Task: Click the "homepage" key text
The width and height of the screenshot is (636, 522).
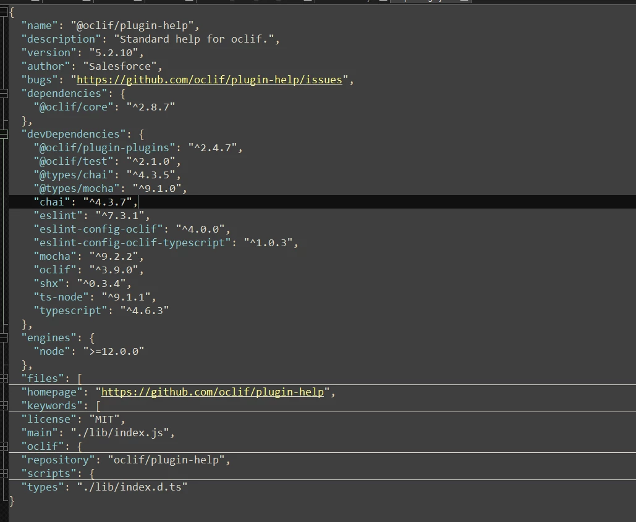Action: [52, 392]
